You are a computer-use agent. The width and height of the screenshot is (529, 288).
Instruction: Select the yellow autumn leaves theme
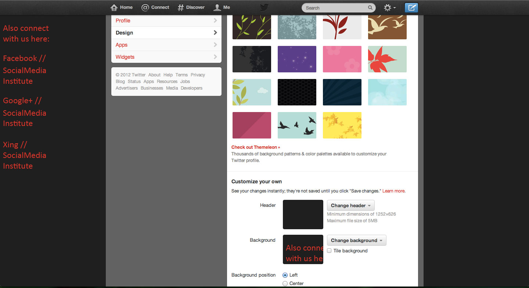coord(342,125)
